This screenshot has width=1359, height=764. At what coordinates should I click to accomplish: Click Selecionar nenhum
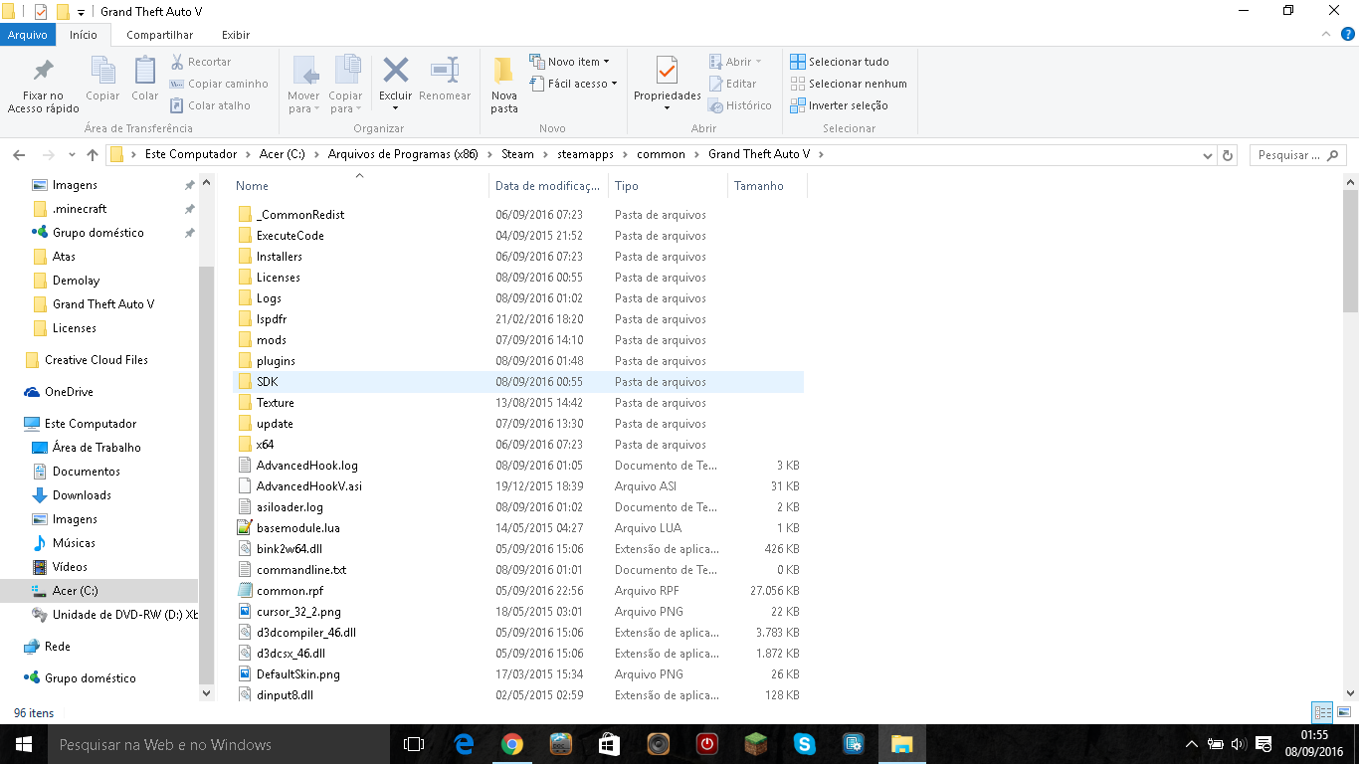point(849,84)
